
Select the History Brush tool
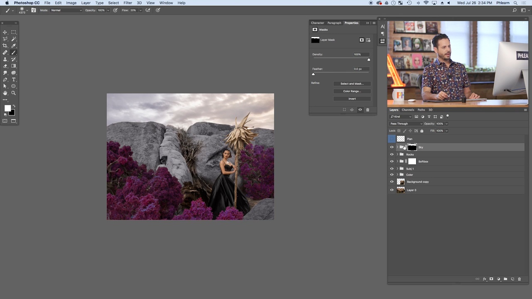13,59
